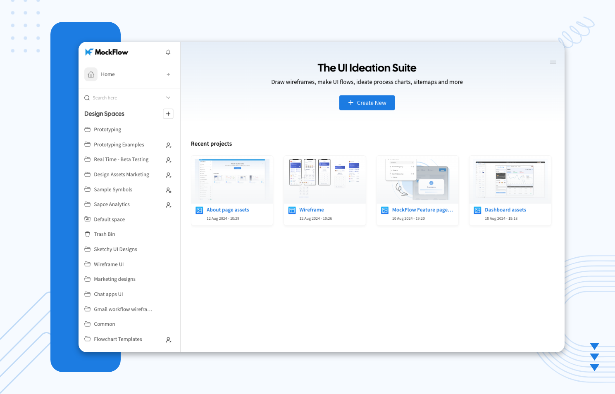Open Sapce Analytics space

click(112, 204)
